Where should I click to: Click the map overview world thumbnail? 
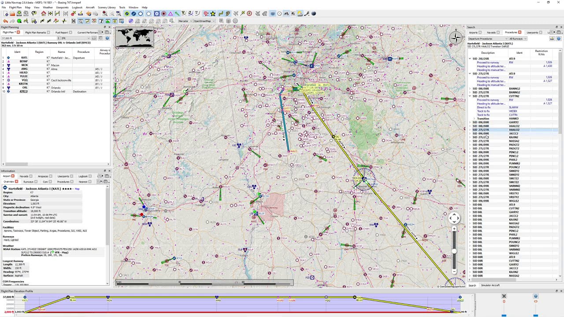[134, 38]
